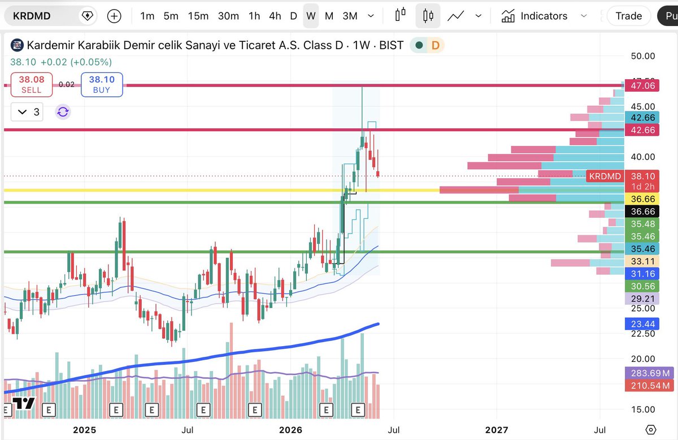Open the timeframe list chevron after 3M

click(371, 16)
